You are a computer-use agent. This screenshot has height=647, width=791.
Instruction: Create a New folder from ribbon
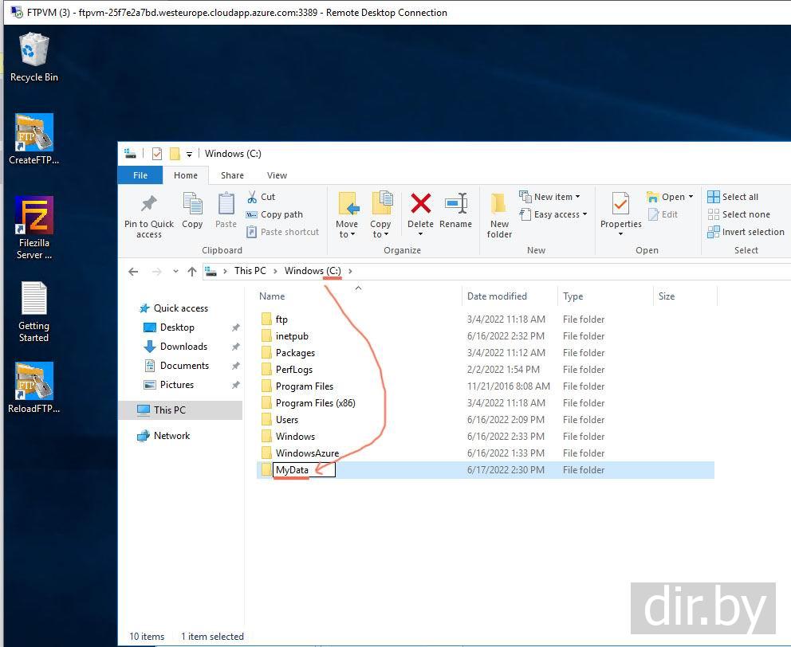pos(499,214)
